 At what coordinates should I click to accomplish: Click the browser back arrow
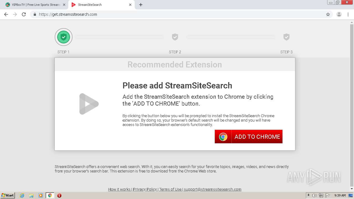point(6,14)
